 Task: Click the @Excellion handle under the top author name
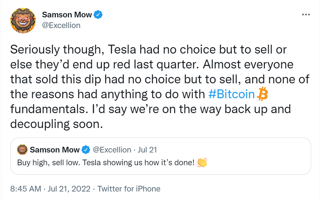tap(61, 25)
